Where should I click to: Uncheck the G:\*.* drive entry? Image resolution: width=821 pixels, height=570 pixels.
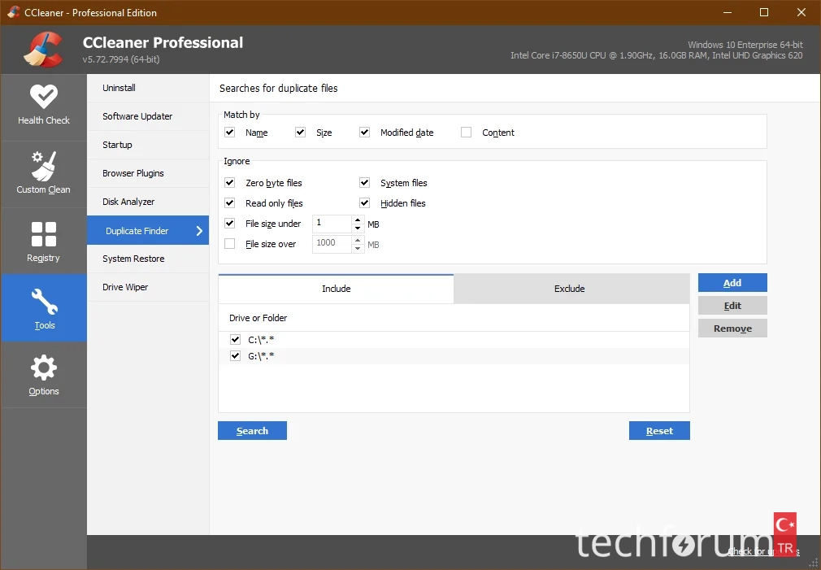click(x=235, y=356)
